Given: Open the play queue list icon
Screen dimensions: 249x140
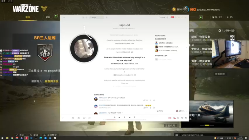Looking at the screenshot, I should tap(186, 118).
